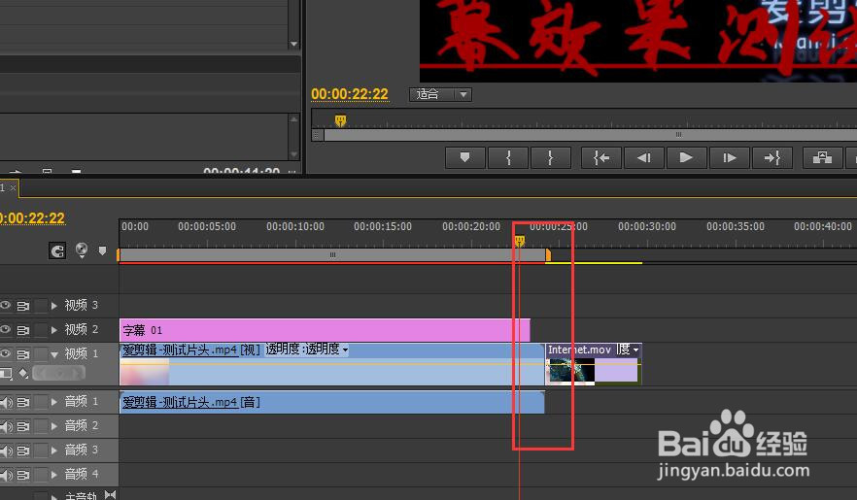
Task: Expand the 音频 1 track
Action: point(54,402)
